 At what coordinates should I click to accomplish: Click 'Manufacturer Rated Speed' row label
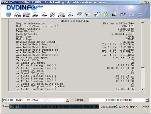35,42
